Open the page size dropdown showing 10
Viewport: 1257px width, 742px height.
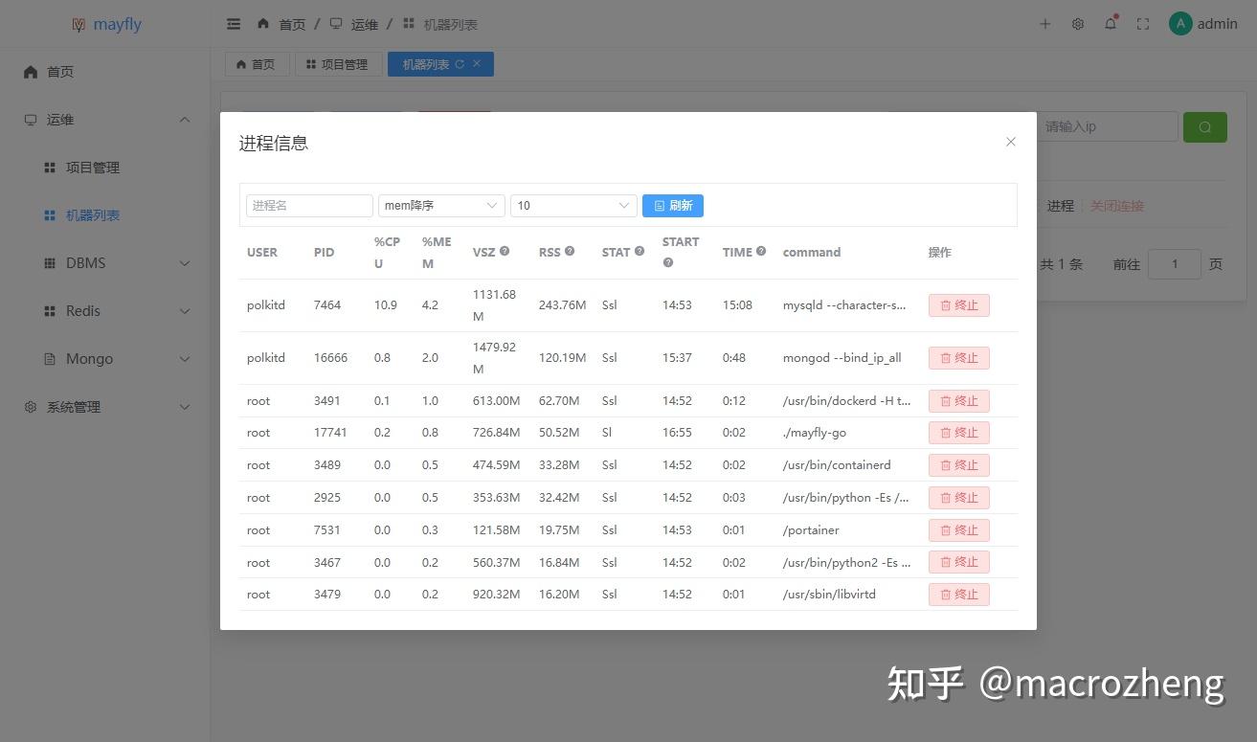572,205
